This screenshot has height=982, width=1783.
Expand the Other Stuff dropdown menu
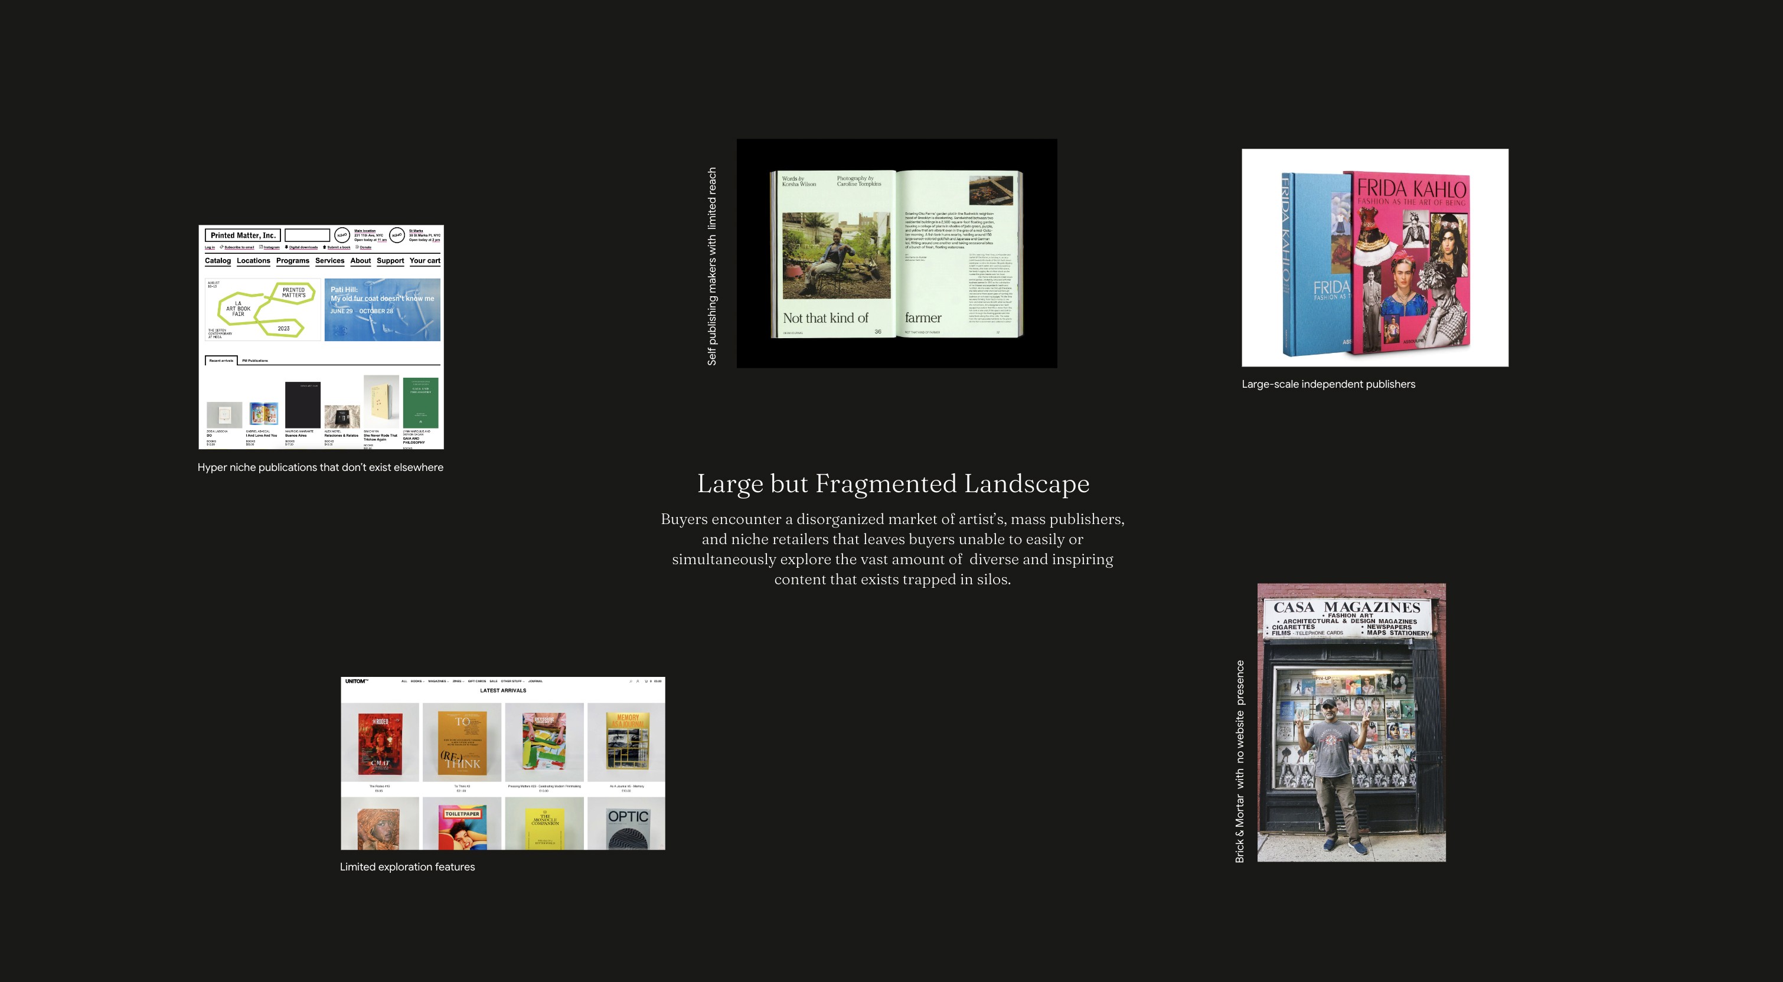[512, 682]
